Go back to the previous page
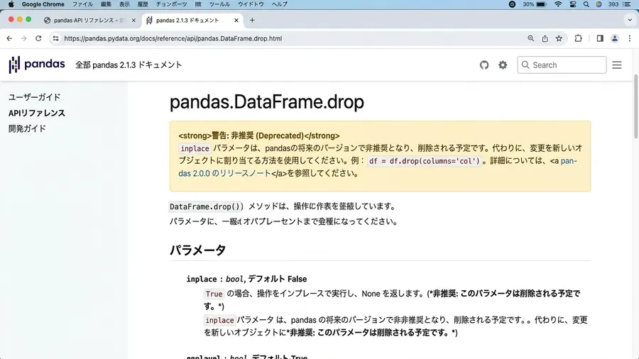 9,38
